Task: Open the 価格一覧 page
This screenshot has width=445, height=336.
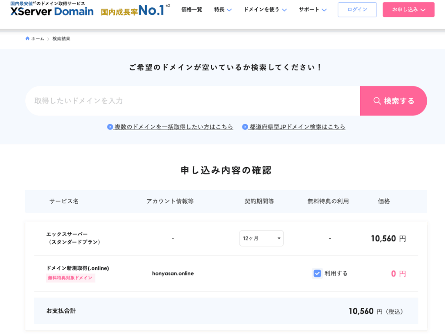Action: click(x=192, y=10)
